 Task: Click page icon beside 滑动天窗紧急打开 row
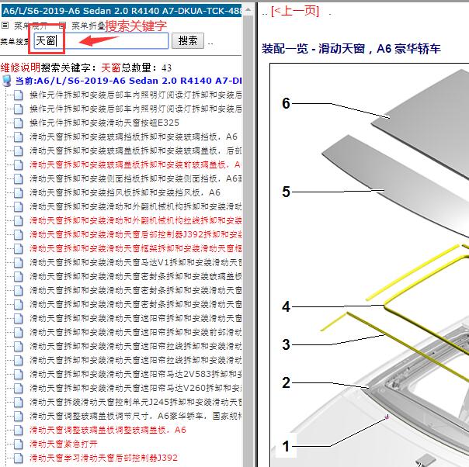(18, 444)
